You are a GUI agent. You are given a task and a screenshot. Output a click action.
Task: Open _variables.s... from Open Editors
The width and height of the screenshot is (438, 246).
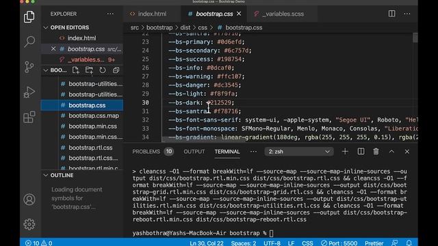coord(82,59)
